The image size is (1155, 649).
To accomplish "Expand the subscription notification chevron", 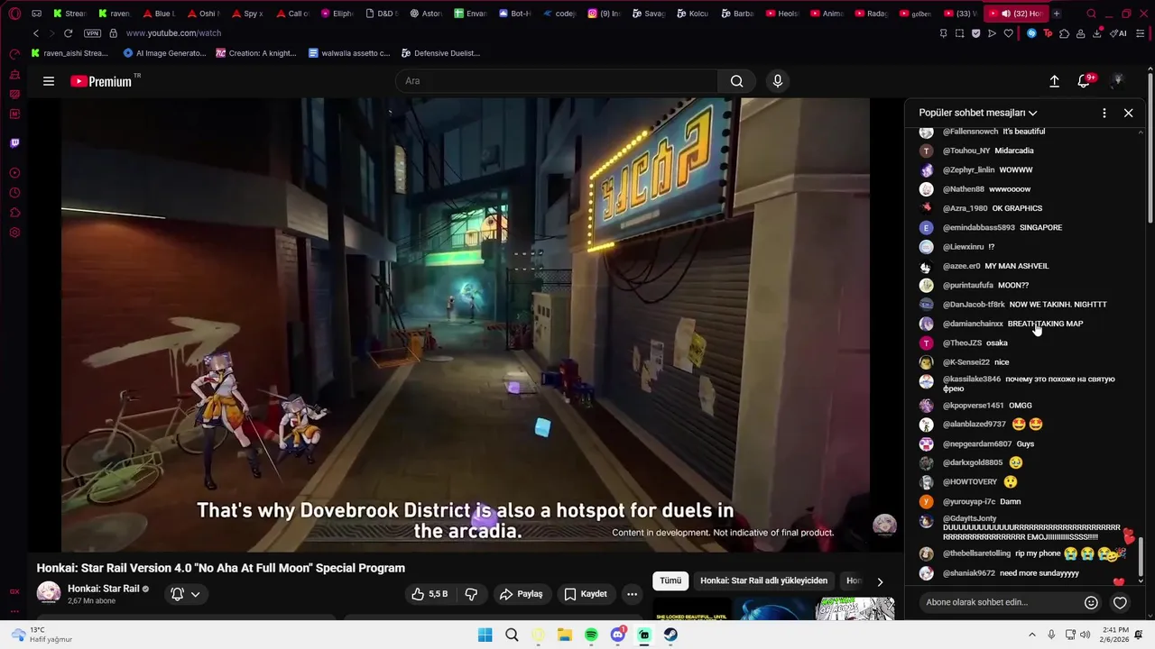I will tap(195, 594).
